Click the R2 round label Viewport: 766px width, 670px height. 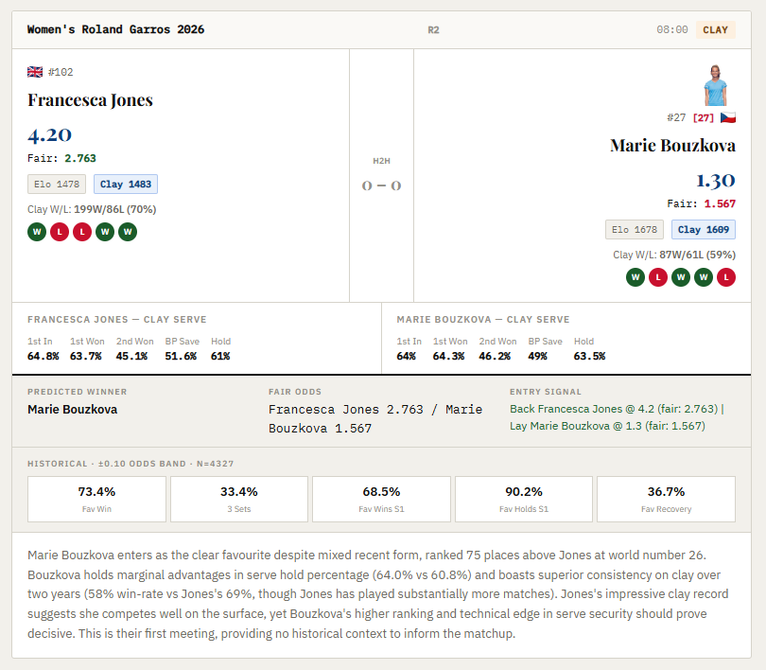tap(433, 30)
